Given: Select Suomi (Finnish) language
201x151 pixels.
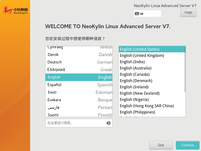Looking at the screenshot, I should point(79,114).
